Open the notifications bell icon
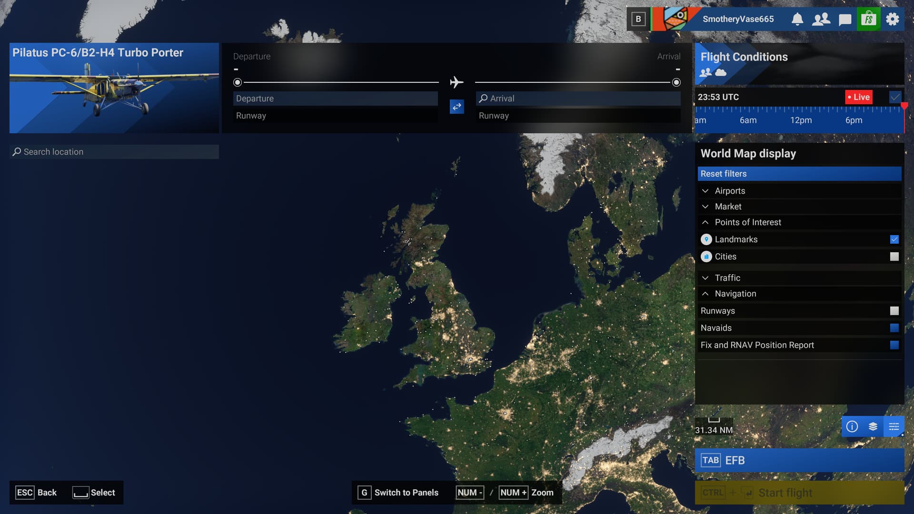This screenshot has width=914, height=514. pos(797,20)
